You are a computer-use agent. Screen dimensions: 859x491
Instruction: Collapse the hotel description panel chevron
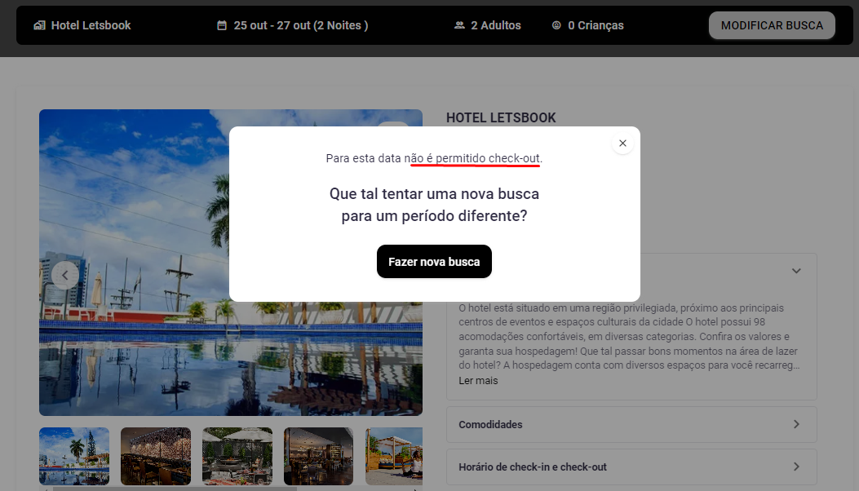coord(796,271)
